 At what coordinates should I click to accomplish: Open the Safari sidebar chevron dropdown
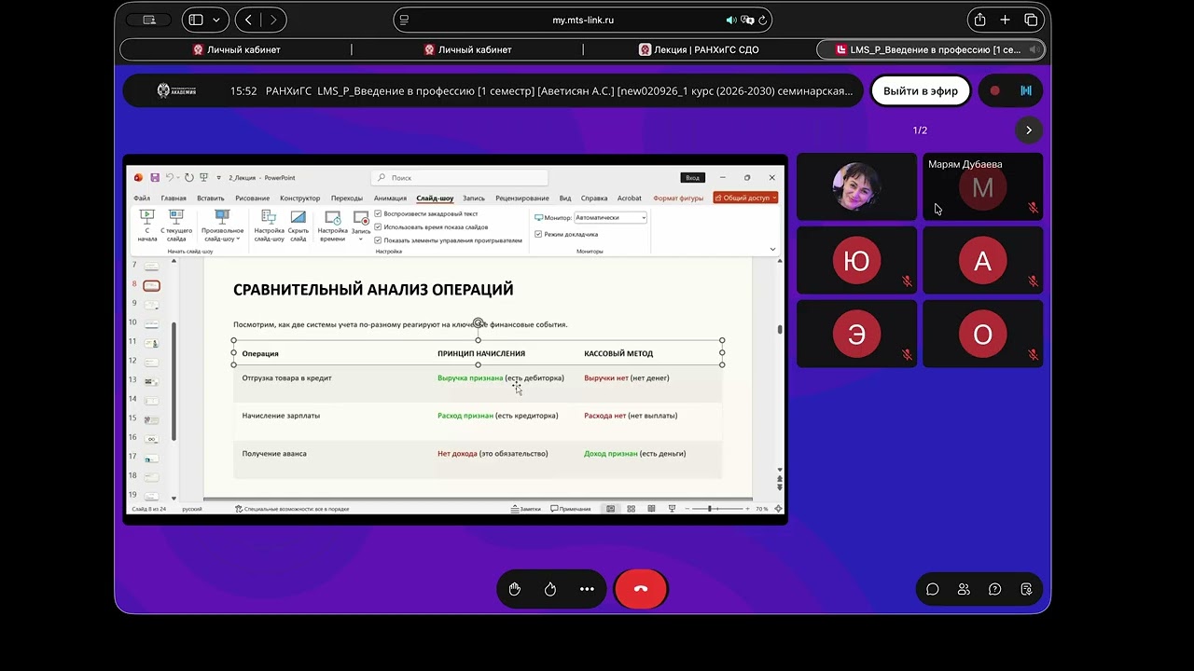[216, 20]
